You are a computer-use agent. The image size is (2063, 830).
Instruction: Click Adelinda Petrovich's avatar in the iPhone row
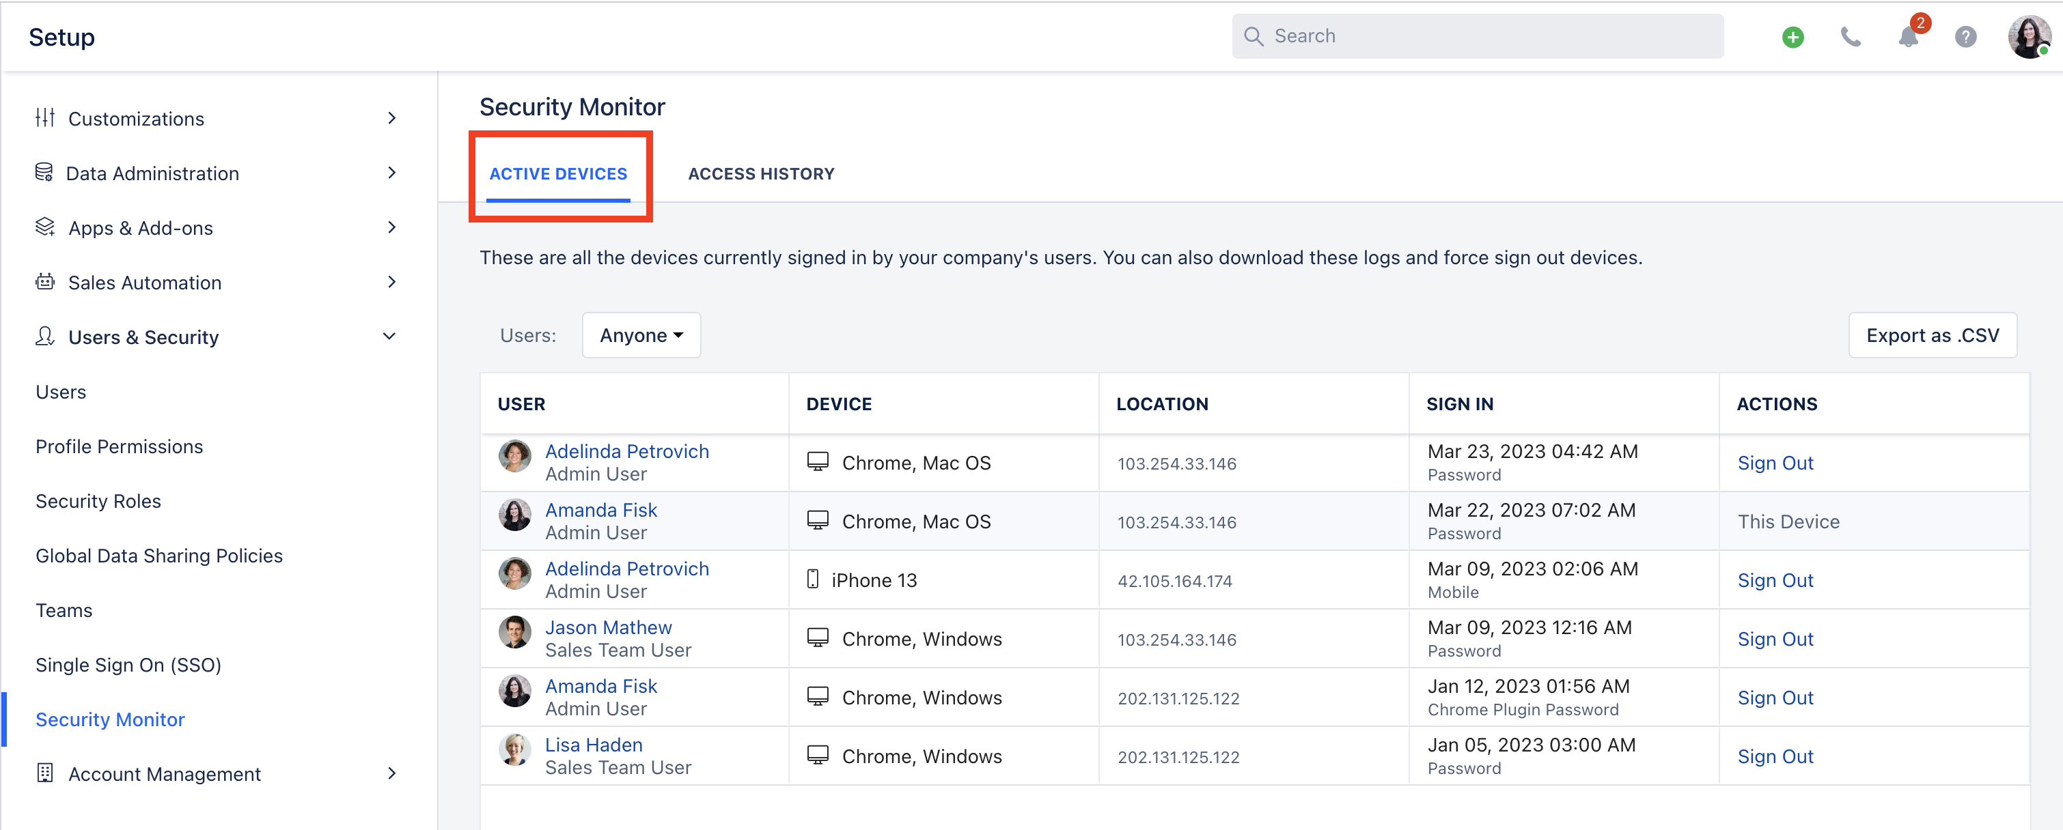click(x=515, y=574)
